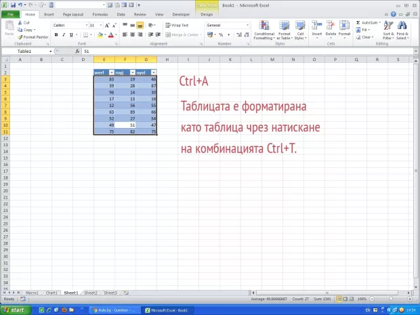Click the Format Painter brush
Screen dimensions: 420x315
click(x=20, y=37)
